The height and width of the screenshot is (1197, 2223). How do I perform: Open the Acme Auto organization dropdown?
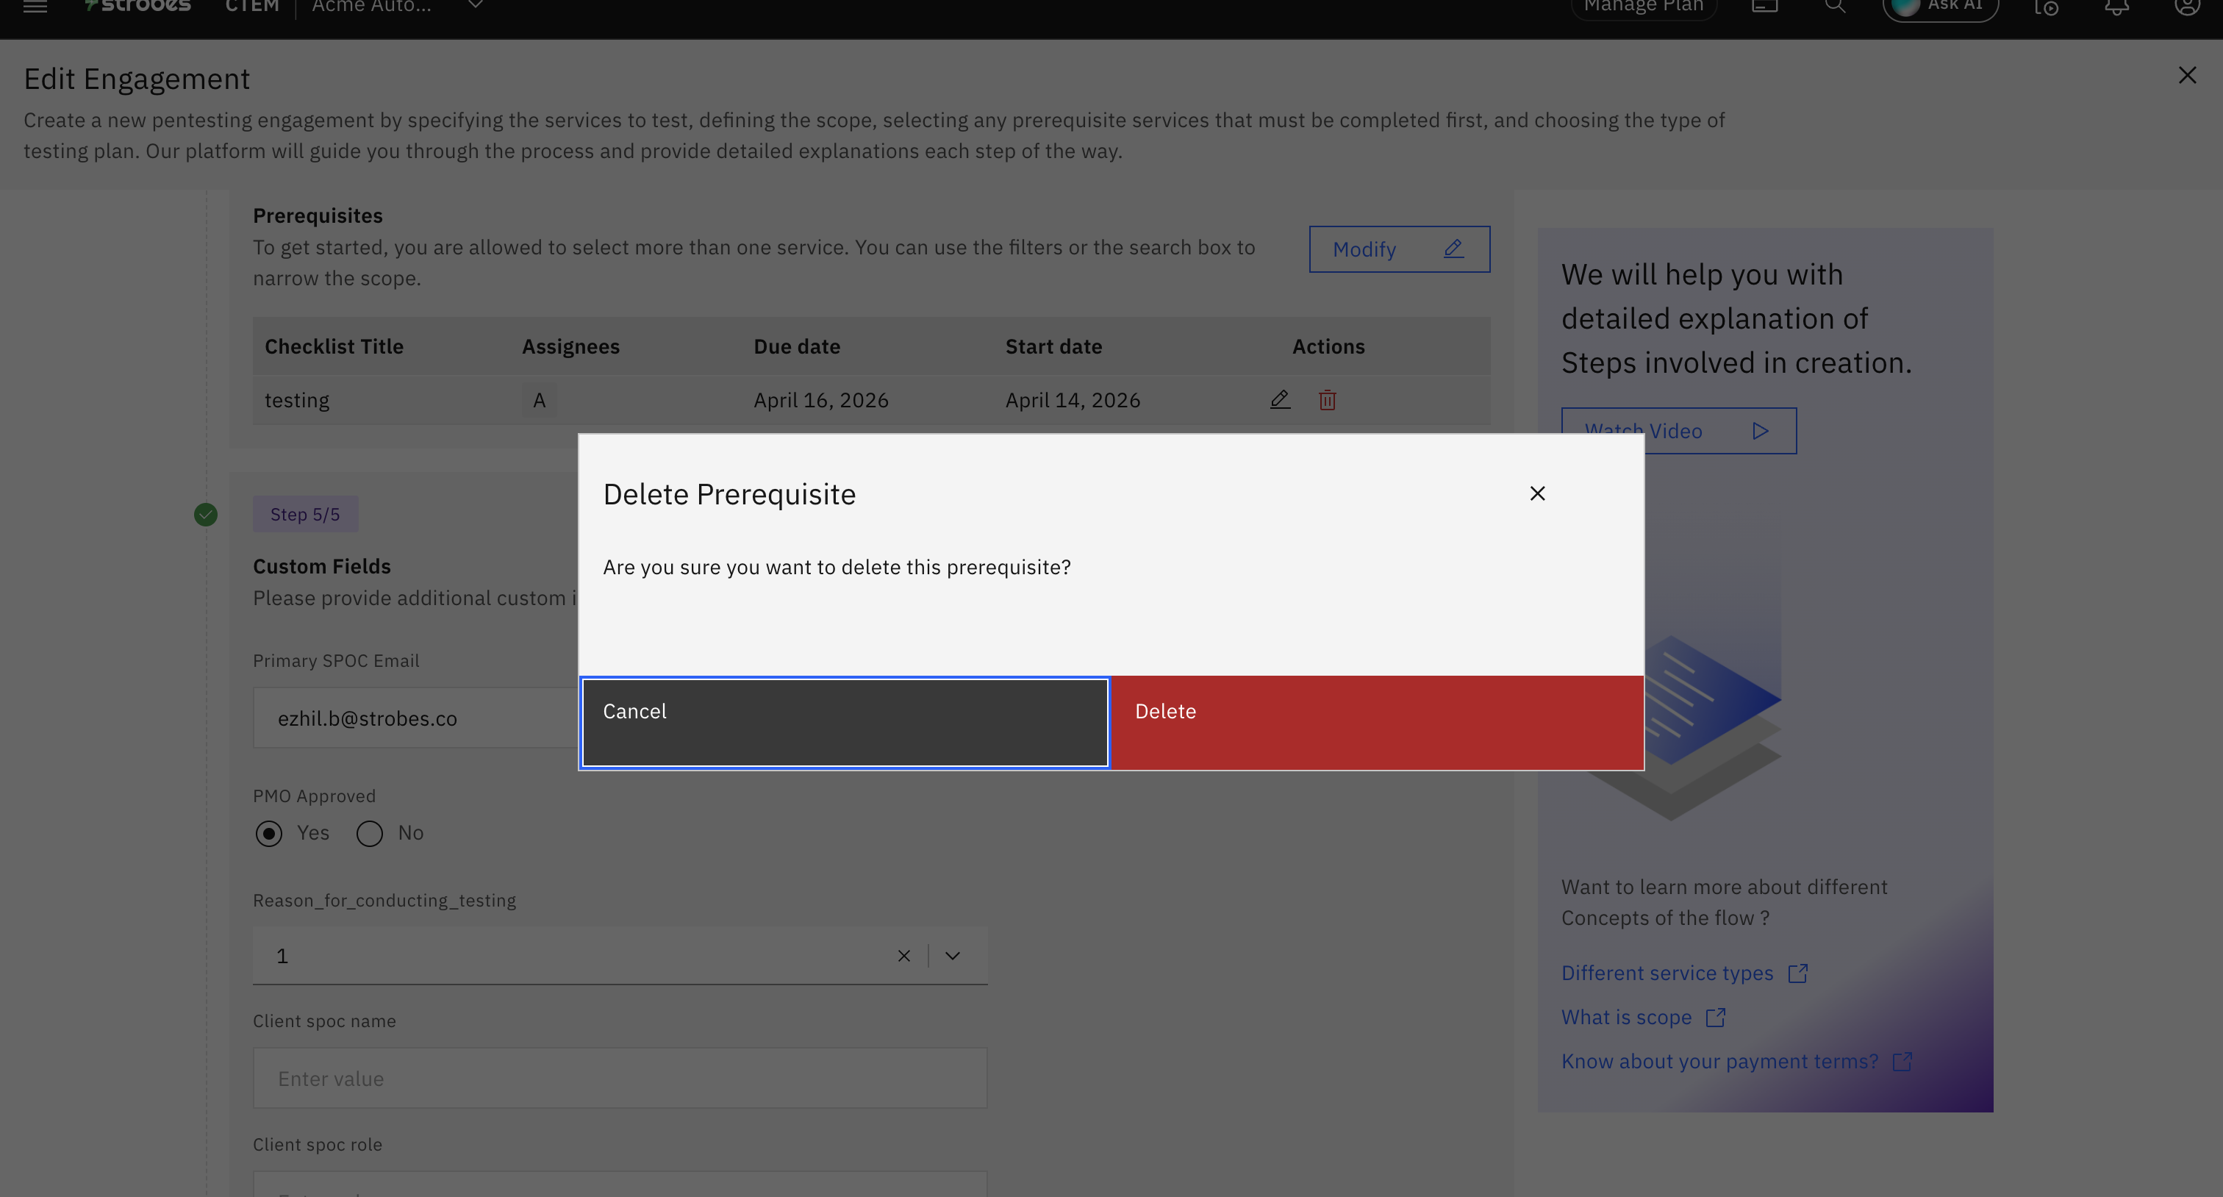click(475, 7)
